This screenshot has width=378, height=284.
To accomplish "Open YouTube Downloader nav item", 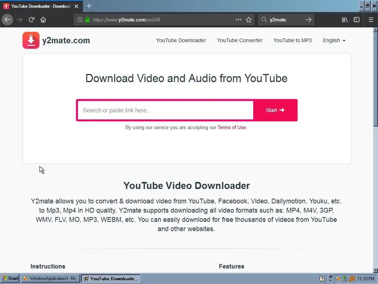I will pos(181,40).
